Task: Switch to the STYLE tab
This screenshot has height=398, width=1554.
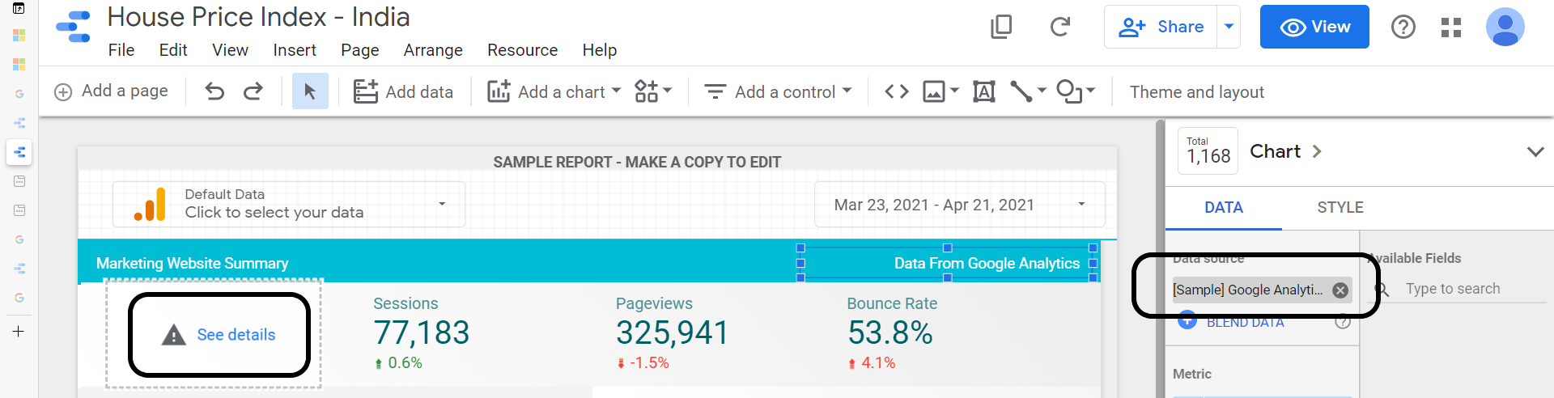Action: point(1340,208)
